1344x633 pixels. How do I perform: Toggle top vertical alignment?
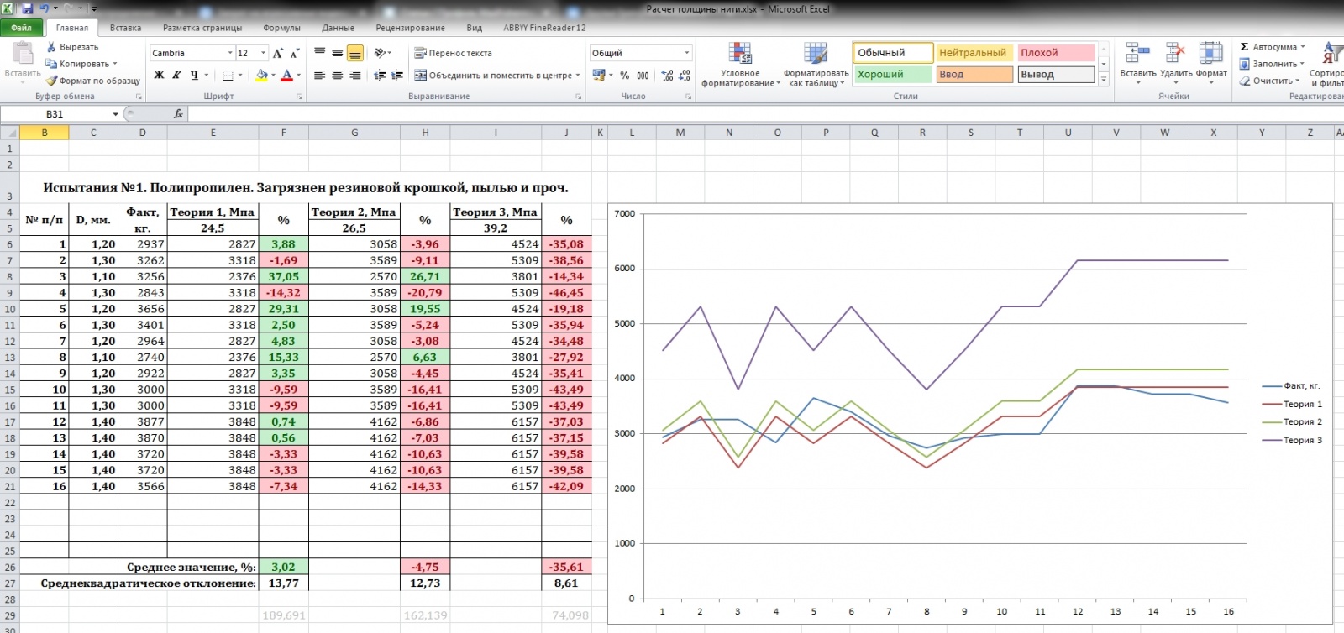319,52
